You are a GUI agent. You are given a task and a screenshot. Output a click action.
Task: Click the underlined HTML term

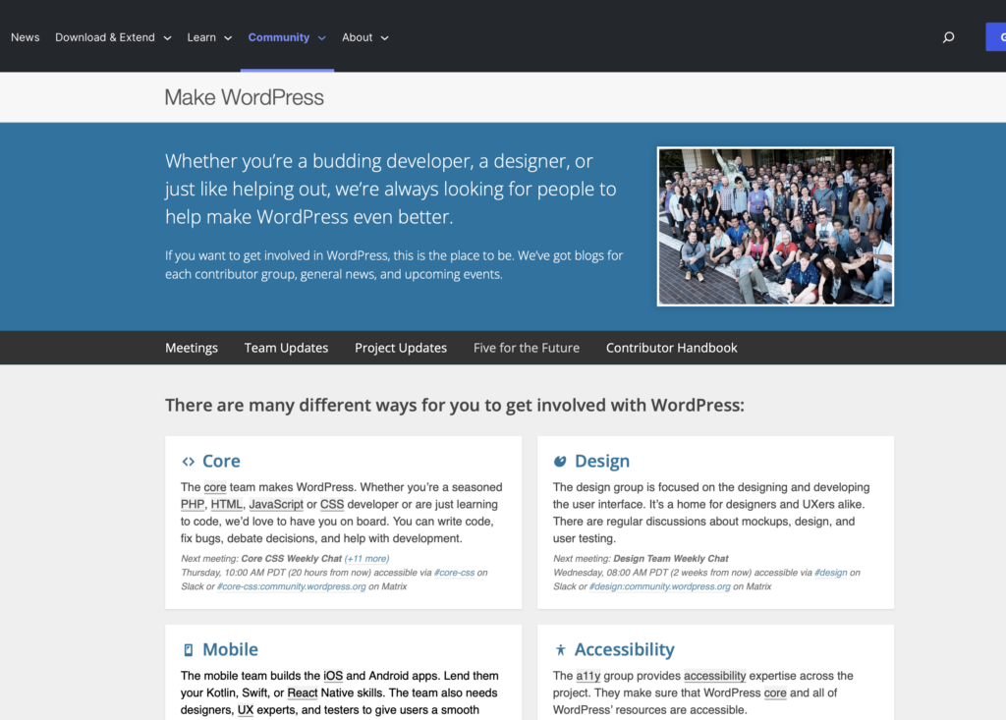coord(227,504)
